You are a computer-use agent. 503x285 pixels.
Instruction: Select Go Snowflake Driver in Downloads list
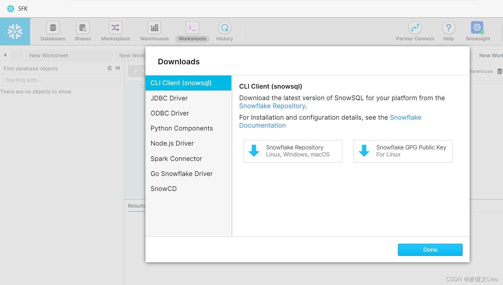[x=188, y=174]
